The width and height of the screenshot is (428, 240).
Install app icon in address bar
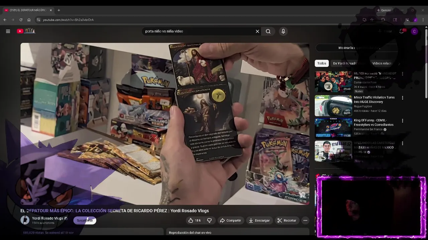point(364,20)
